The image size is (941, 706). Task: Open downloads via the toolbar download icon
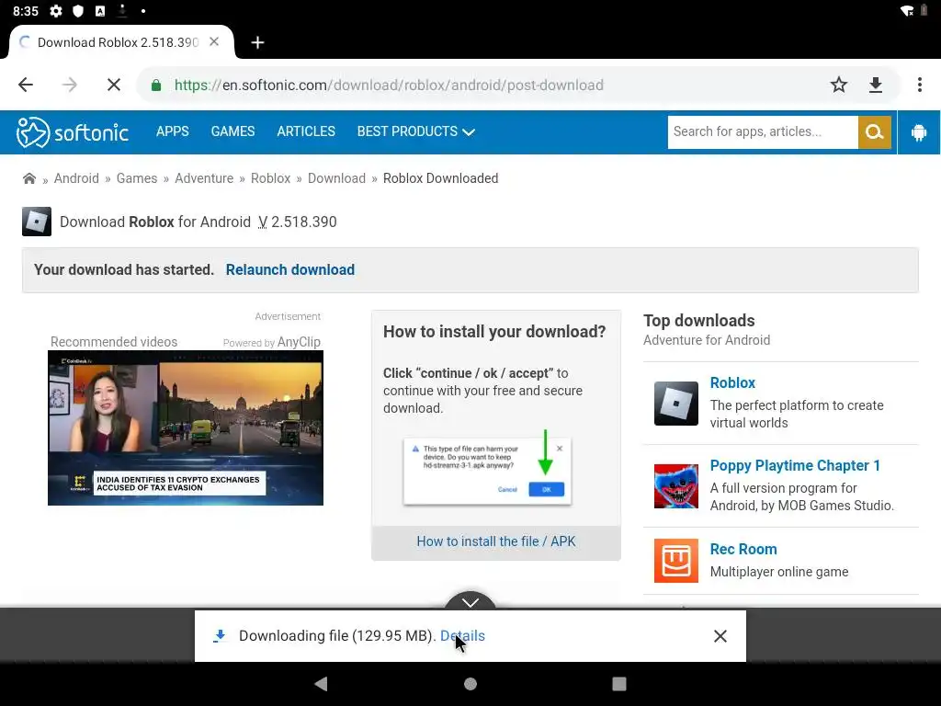[x=876, y=85]
